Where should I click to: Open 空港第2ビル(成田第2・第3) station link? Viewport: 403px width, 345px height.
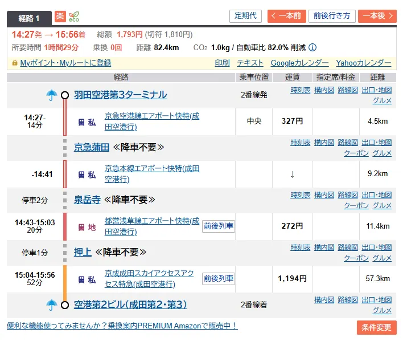click(x=130, y=305)
